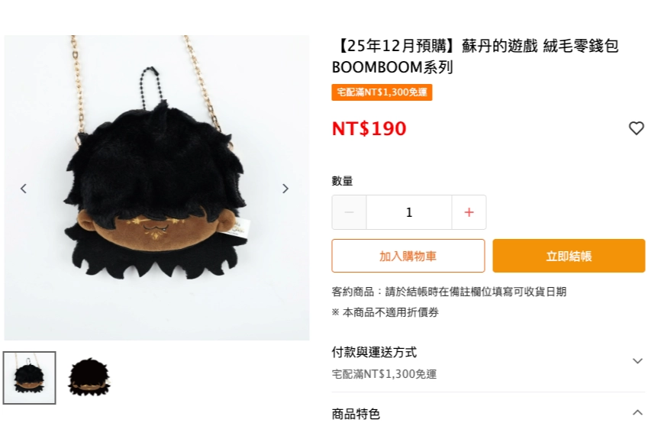Click the NT$190 price label
This screenshot has width=648, height=426.
[369, 128]
